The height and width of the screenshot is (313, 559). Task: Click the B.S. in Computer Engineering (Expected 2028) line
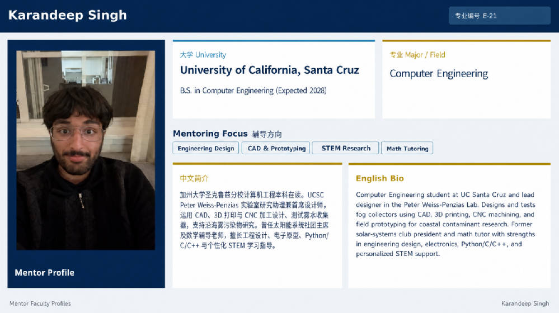253,91
